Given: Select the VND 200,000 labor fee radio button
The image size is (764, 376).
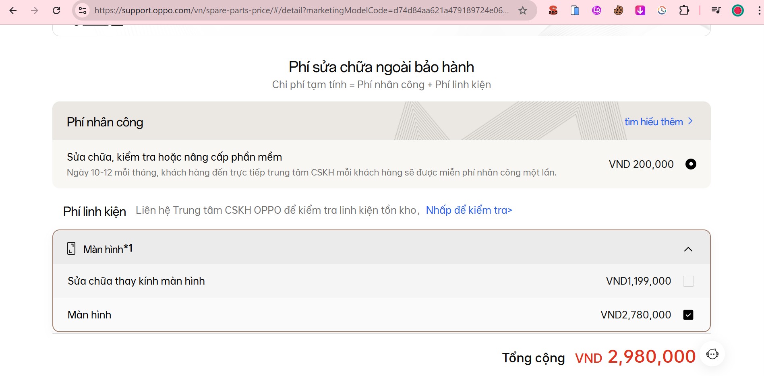Looking at the screenshot, I should [691, 164].
